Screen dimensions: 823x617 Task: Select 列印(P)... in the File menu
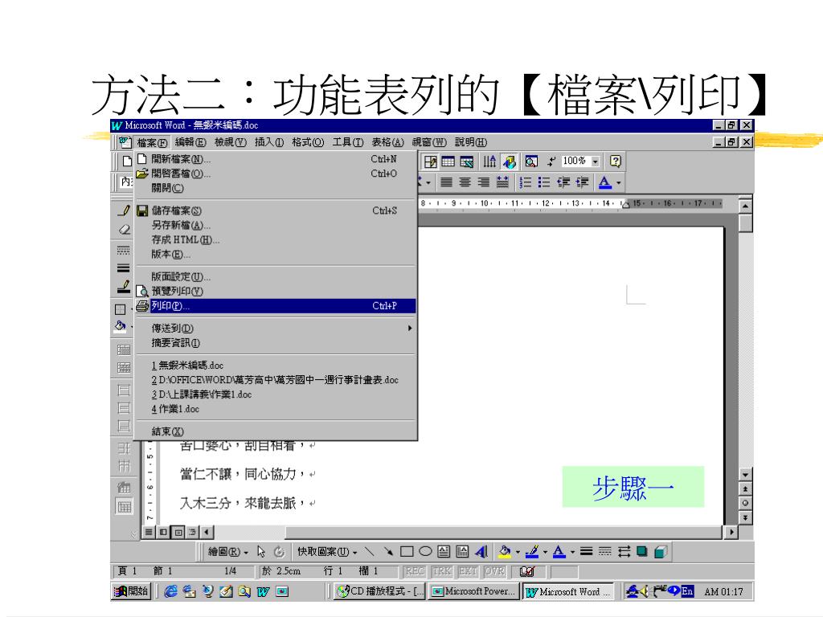pos(276,306)
